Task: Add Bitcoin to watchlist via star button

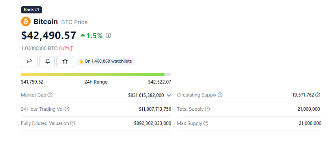Action: point(65,61)
